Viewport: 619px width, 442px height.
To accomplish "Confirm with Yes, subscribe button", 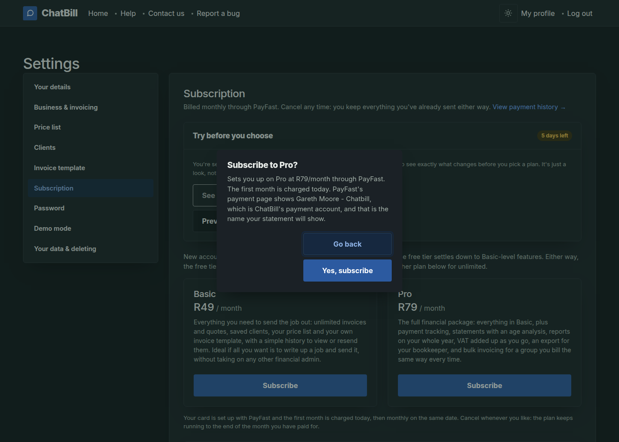I will tap(348, 271).
